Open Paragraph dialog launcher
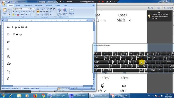 click(x=55, y=17)
